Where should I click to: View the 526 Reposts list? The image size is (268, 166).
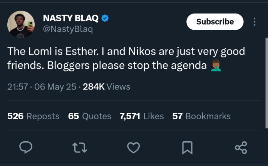pos(33,116)
